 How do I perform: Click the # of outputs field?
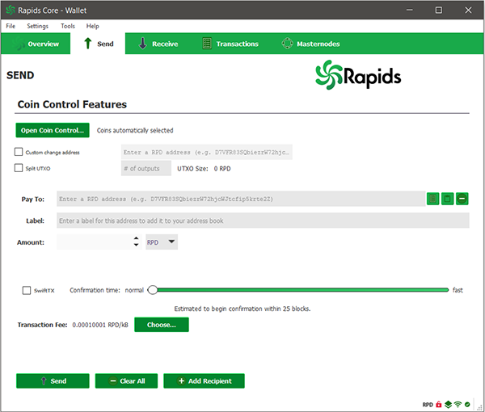tap(146, 168)
